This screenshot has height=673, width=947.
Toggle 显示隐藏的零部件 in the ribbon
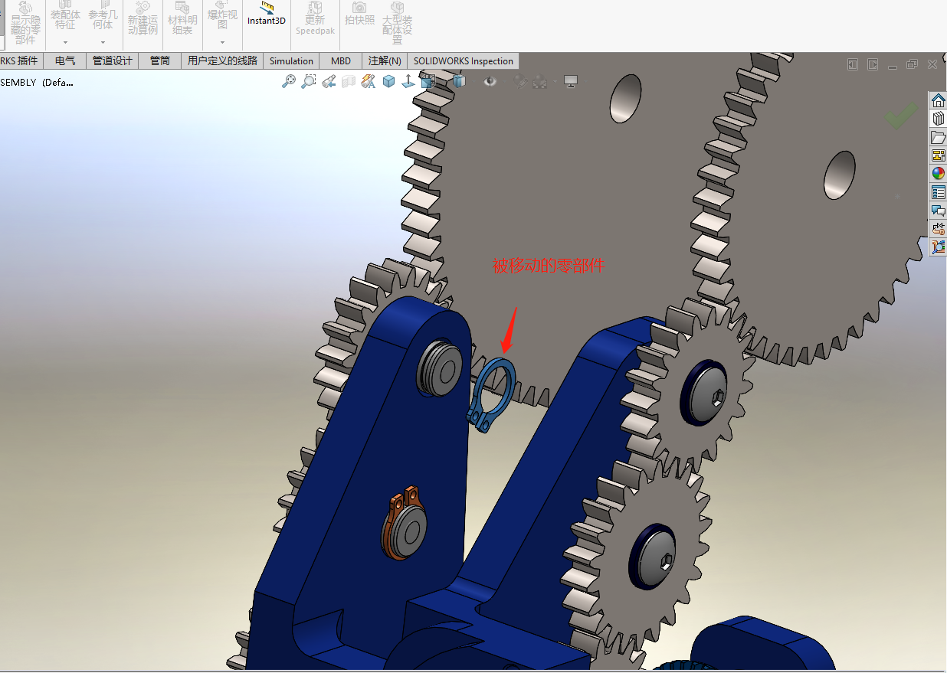pos(23,23)
